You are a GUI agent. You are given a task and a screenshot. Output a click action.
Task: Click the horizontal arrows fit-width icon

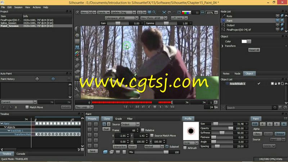pos(202,13)
